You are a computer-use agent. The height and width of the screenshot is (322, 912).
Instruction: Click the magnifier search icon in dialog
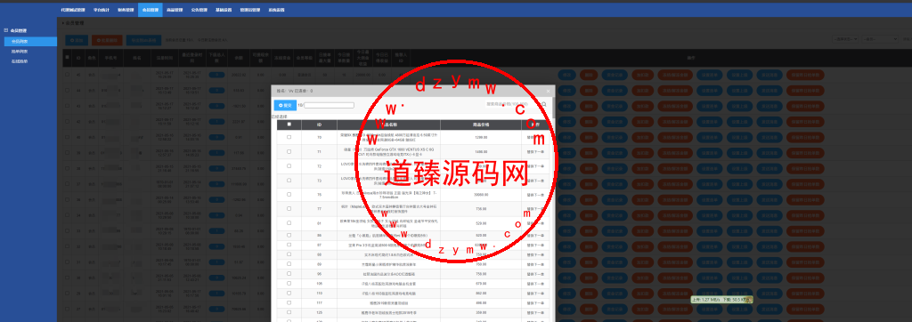point(544,105)
